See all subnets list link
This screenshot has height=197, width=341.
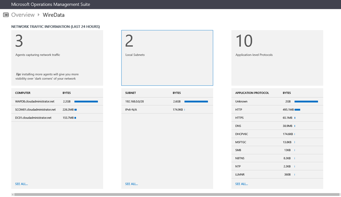[x=132, y=184]
